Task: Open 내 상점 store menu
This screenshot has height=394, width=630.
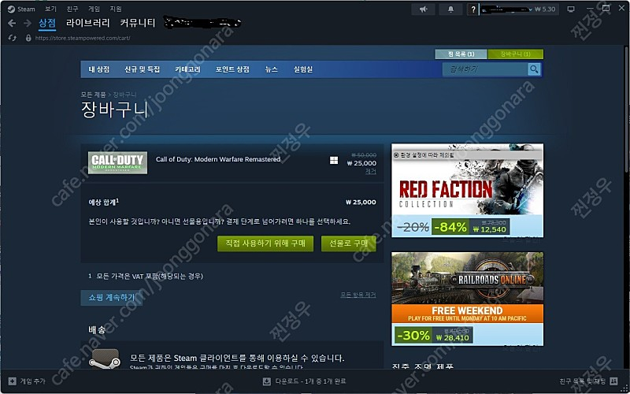Action: (x=99, y=69)
